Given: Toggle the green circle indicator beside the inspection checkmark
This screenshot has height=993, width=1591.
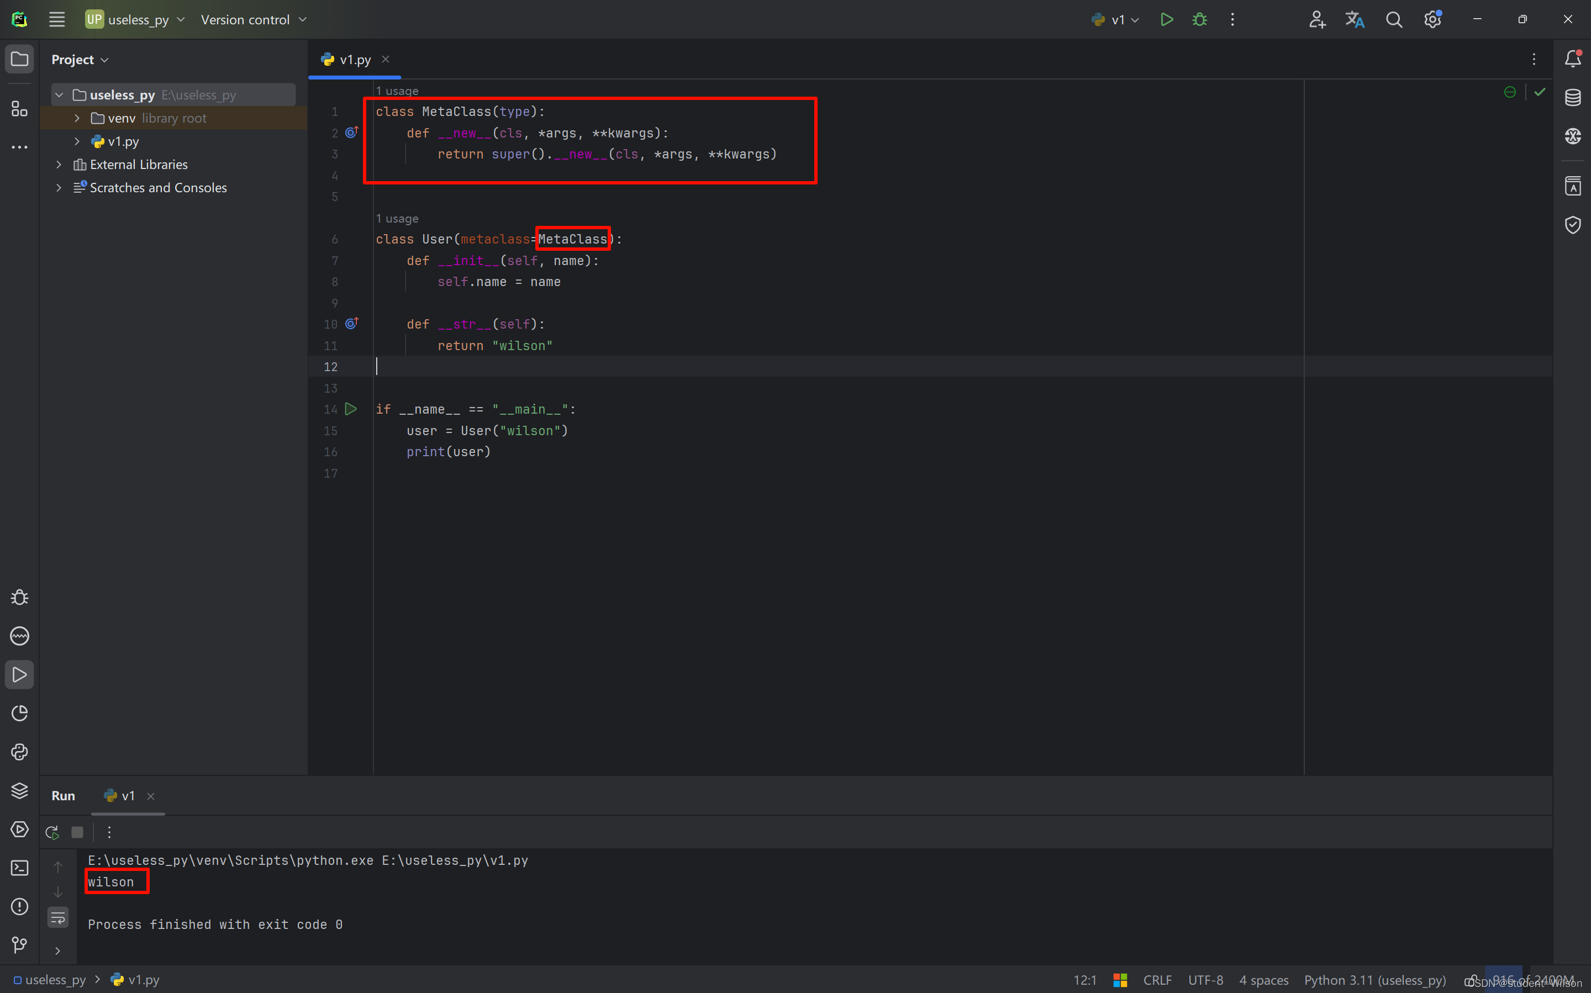Looking at the screenshot, I should 1510,92.
